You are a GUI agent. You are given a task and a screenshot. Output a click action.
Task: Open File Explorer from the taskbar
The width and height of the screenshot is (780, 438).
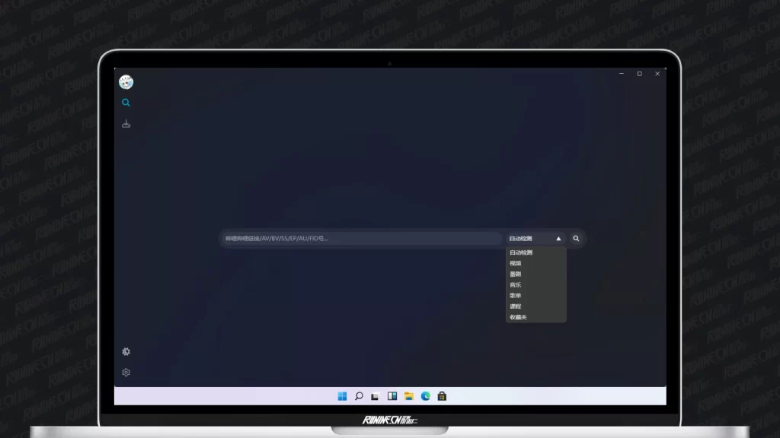(409, 396)
